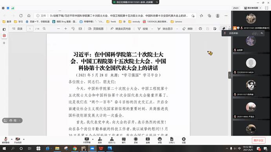Click Read aloud this page (朗读此页内容)
Viewport: 271px width, 152px height.
[x=121, y=29]
